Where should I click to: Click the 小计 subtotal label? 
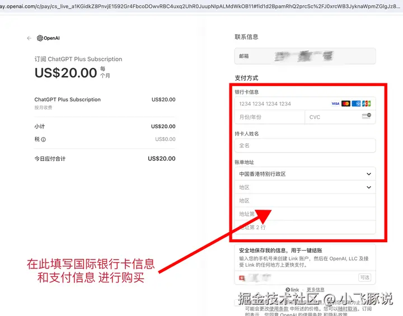tap(40, 126)
